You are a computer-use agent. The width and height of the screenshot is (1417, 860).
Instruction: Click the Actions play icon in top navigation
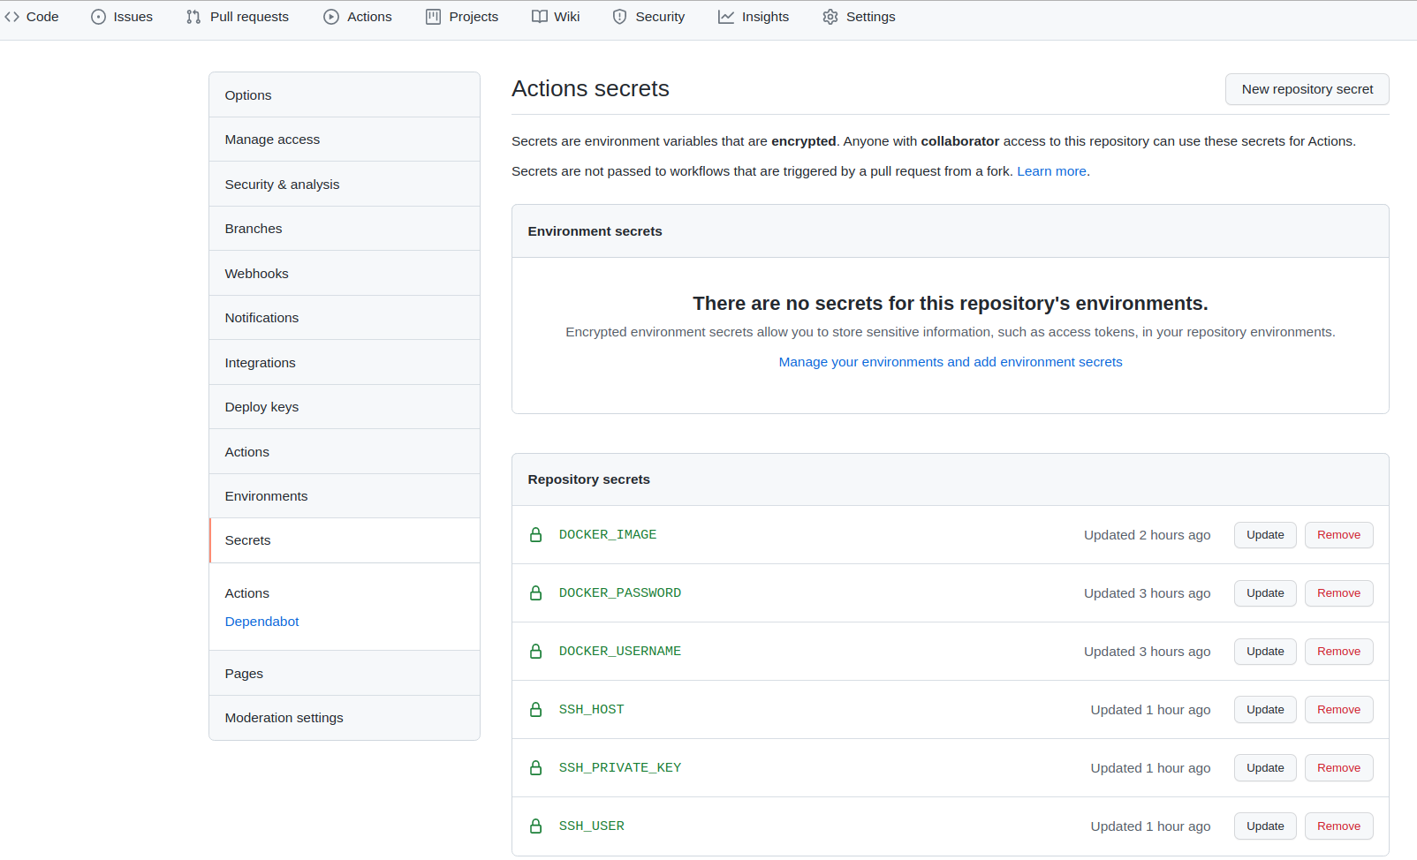click(331, 17)
